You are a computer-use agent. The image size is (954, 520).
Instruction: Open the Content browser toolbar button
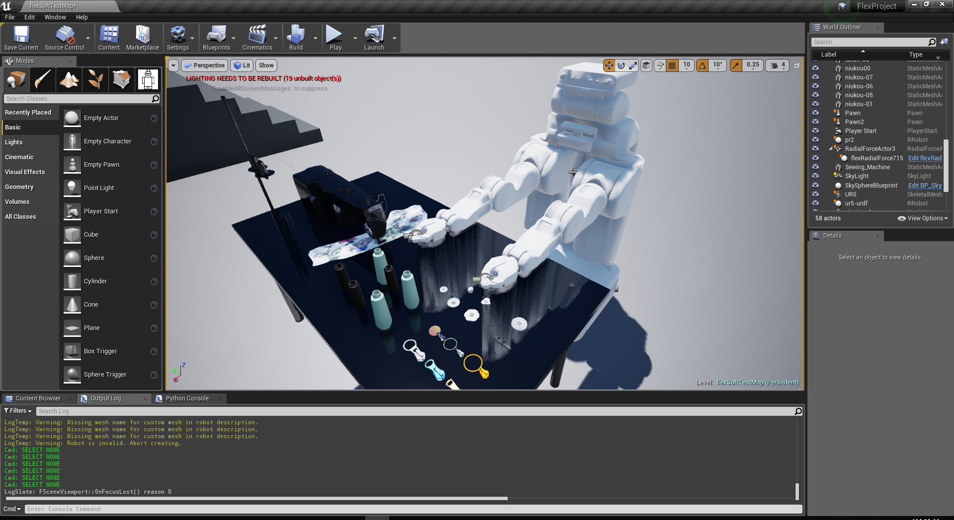coord(109,34)
